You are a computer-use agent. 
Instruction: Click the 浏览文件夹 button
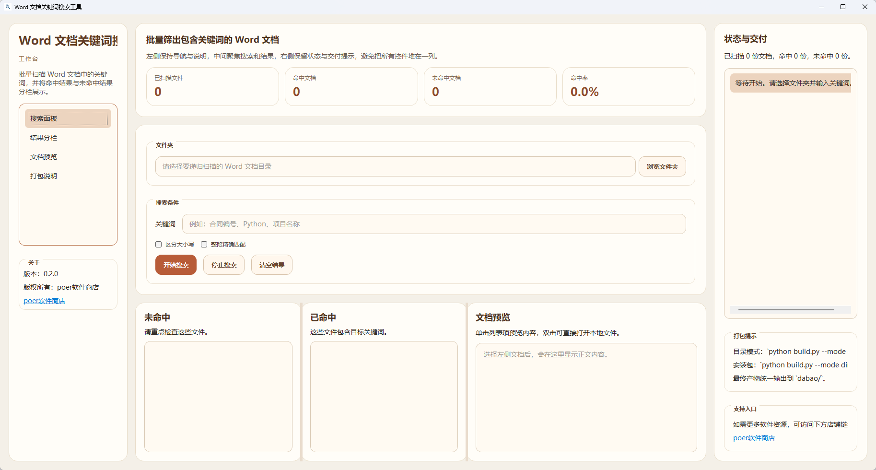pos(662,166)
